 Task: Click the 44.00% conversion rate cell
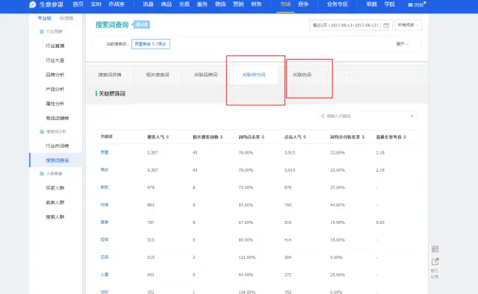[x=338, y=205]
